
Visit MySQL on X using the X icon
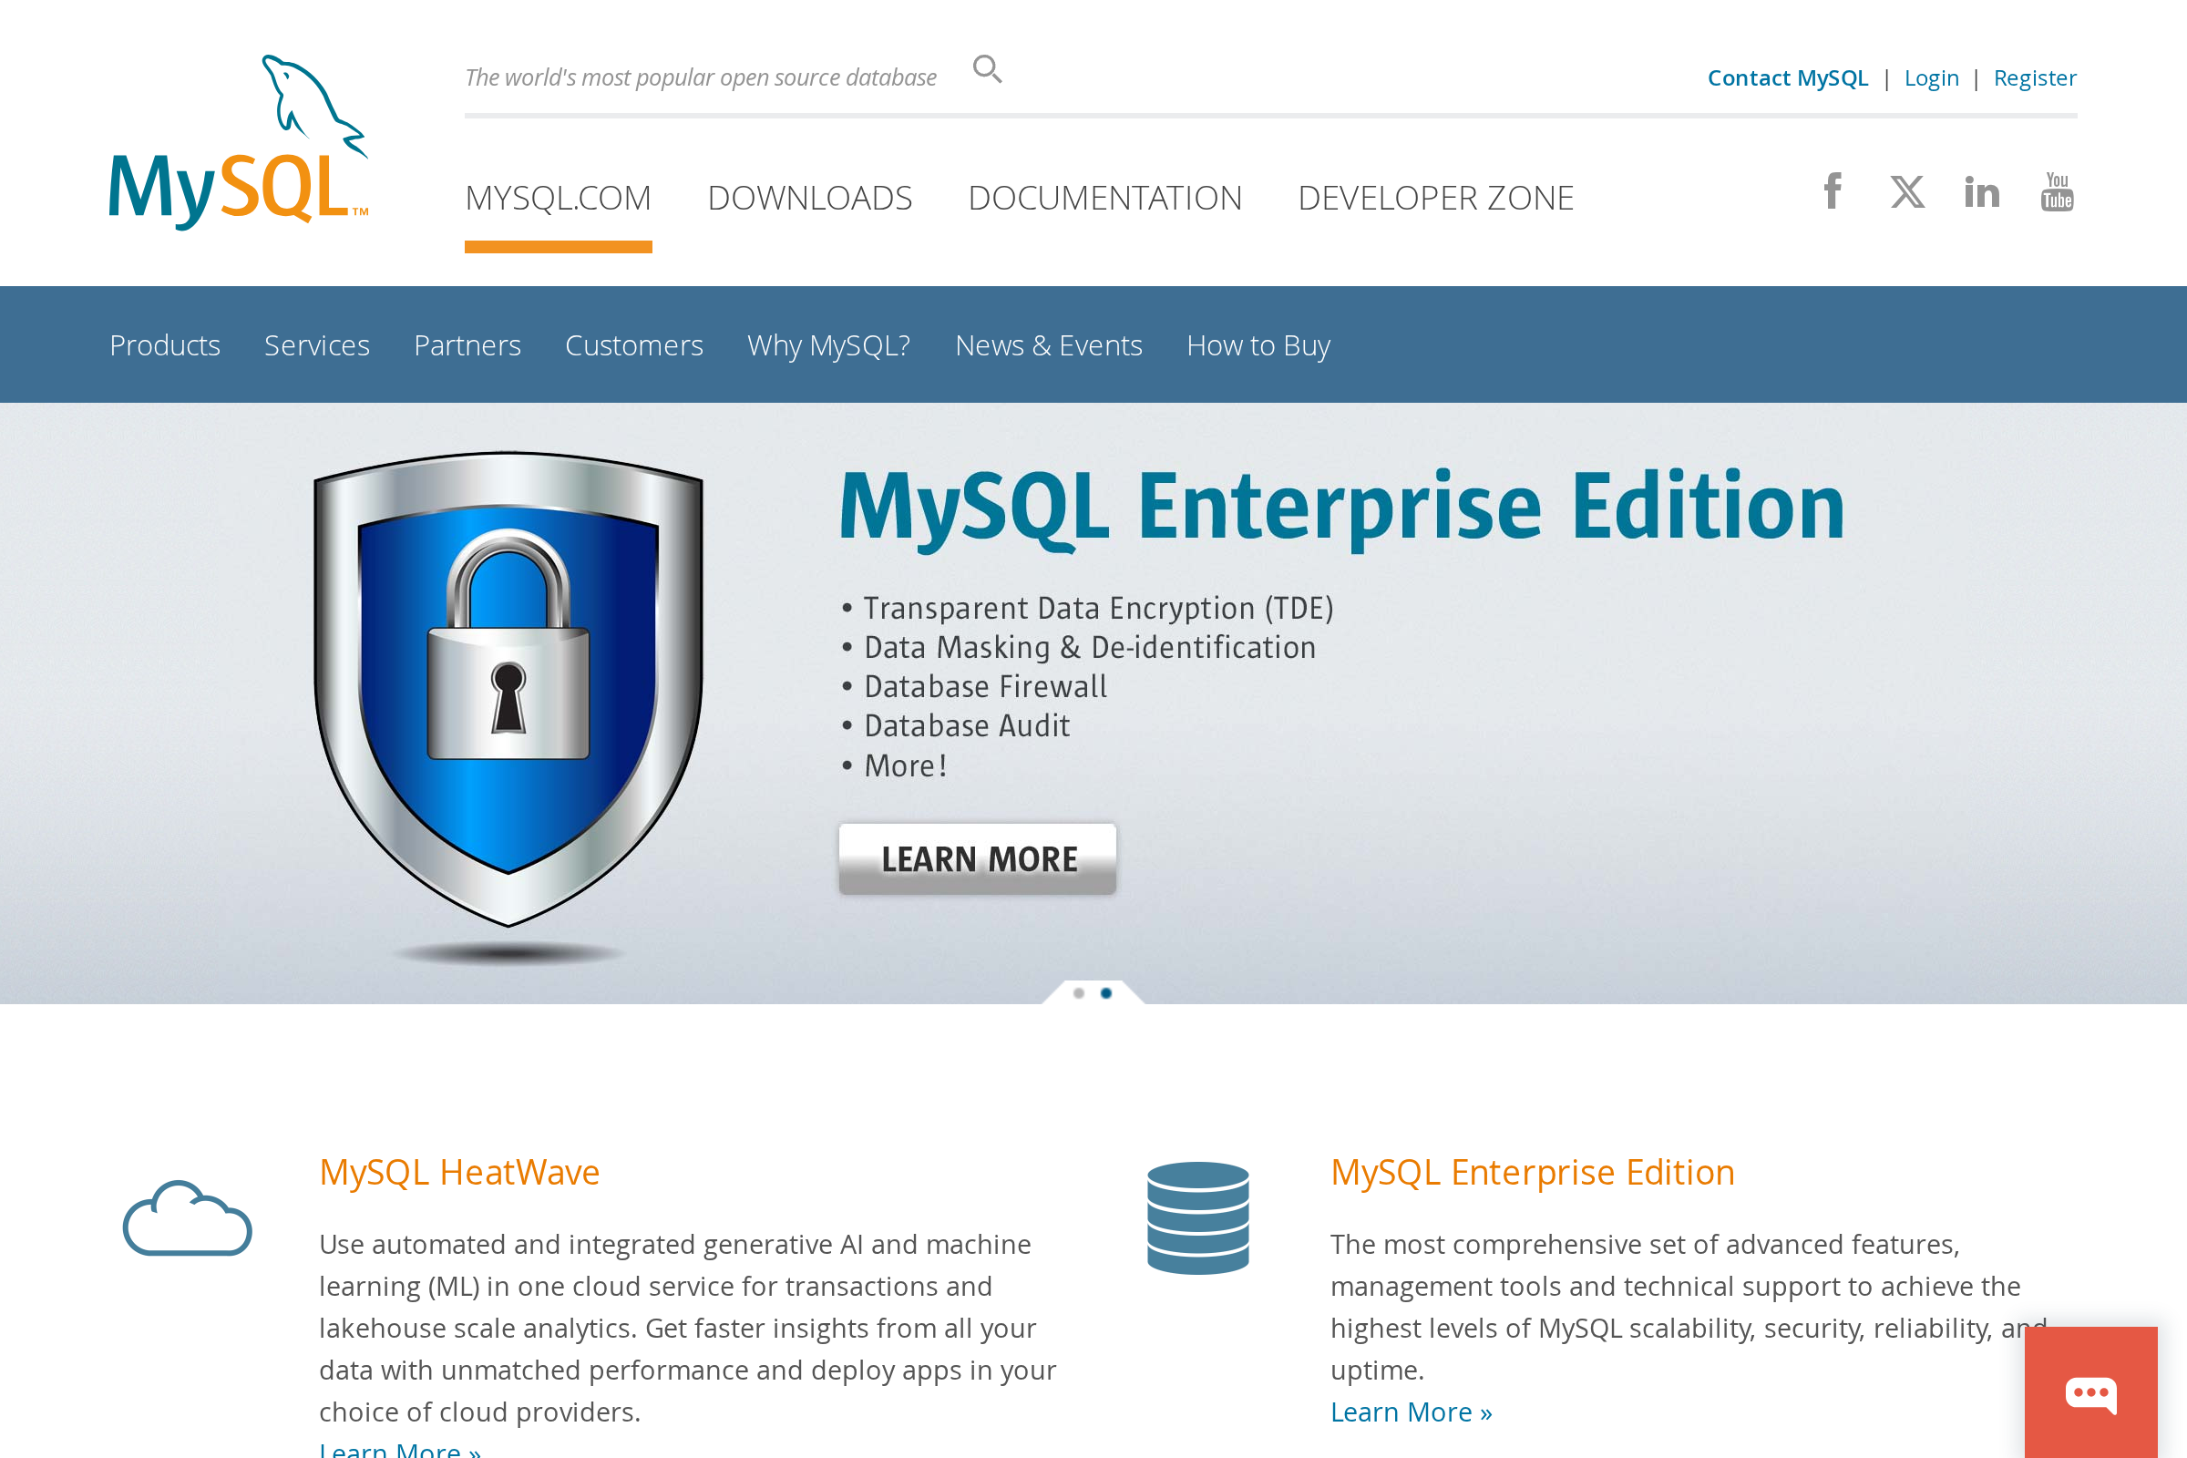tap(1907, 190)
